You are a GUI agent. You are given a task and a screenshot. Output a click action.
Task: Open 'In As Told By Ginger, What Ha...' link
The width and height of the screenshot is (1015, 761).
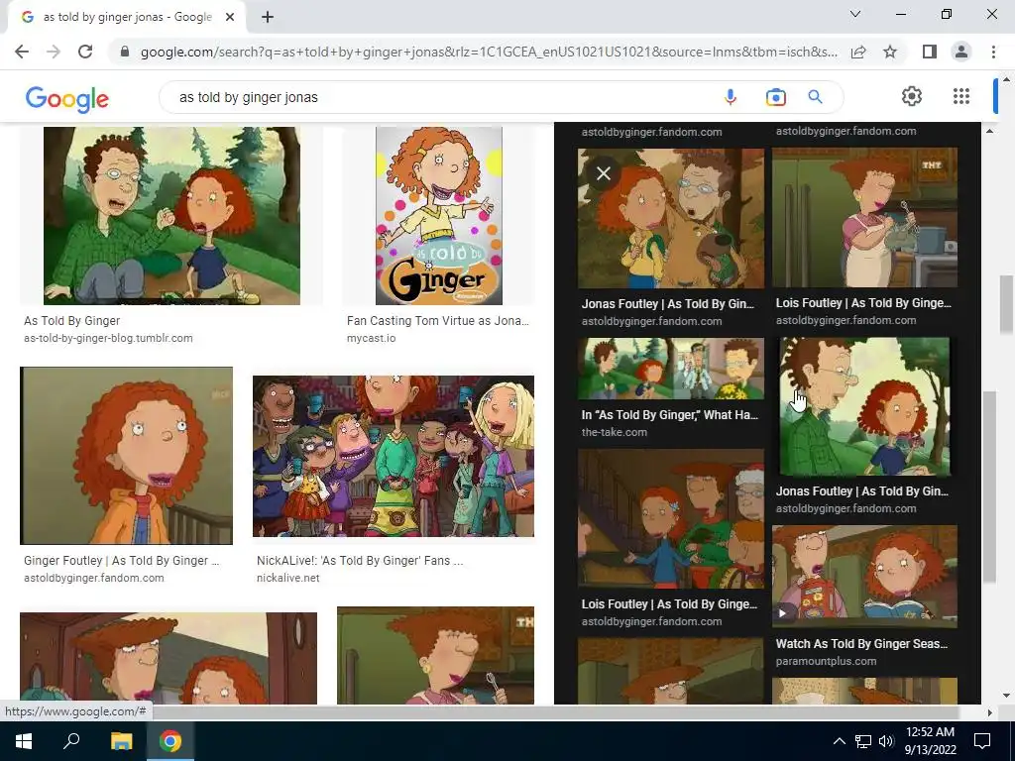pos(669,415)
